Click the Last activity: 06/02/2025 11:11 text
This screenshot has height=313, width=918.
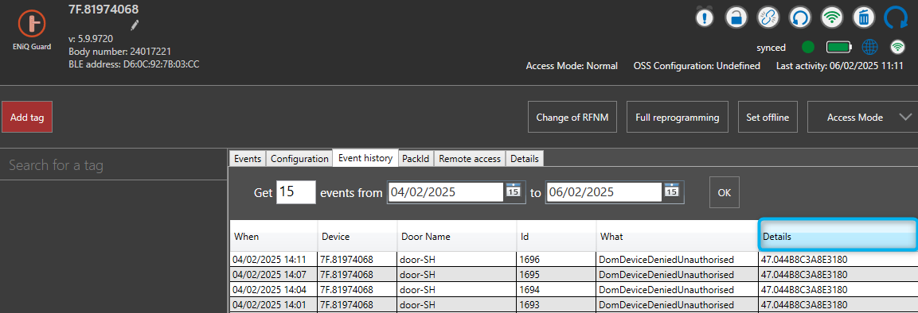[x=839, y=66]
